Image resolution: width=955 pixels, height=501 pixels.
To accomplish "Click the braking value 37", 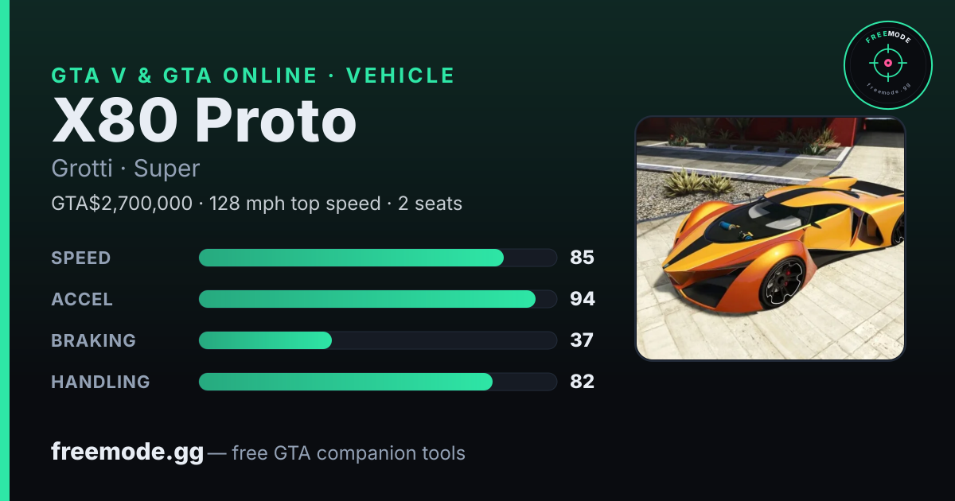I will [x=582, y=340].
